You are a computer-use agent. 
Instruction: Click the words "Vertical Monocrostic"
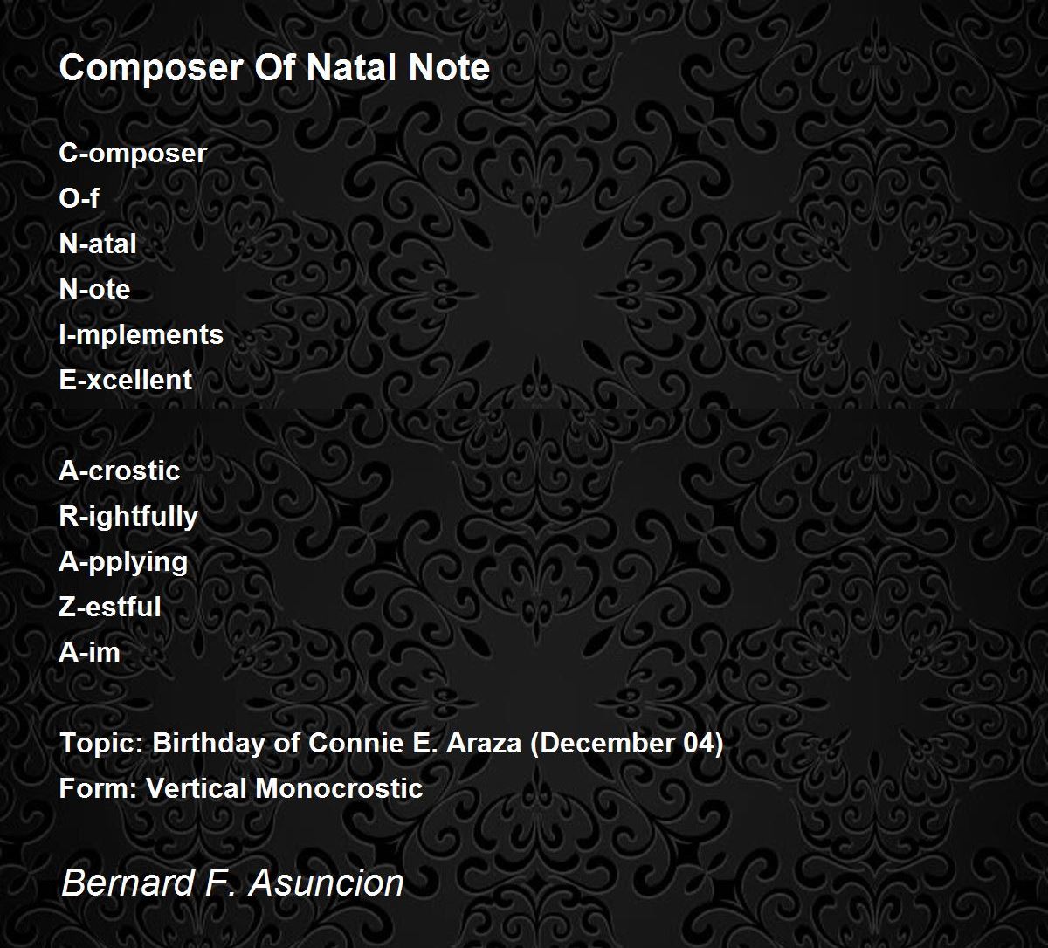pyautogui.click(x=284, y=789)
